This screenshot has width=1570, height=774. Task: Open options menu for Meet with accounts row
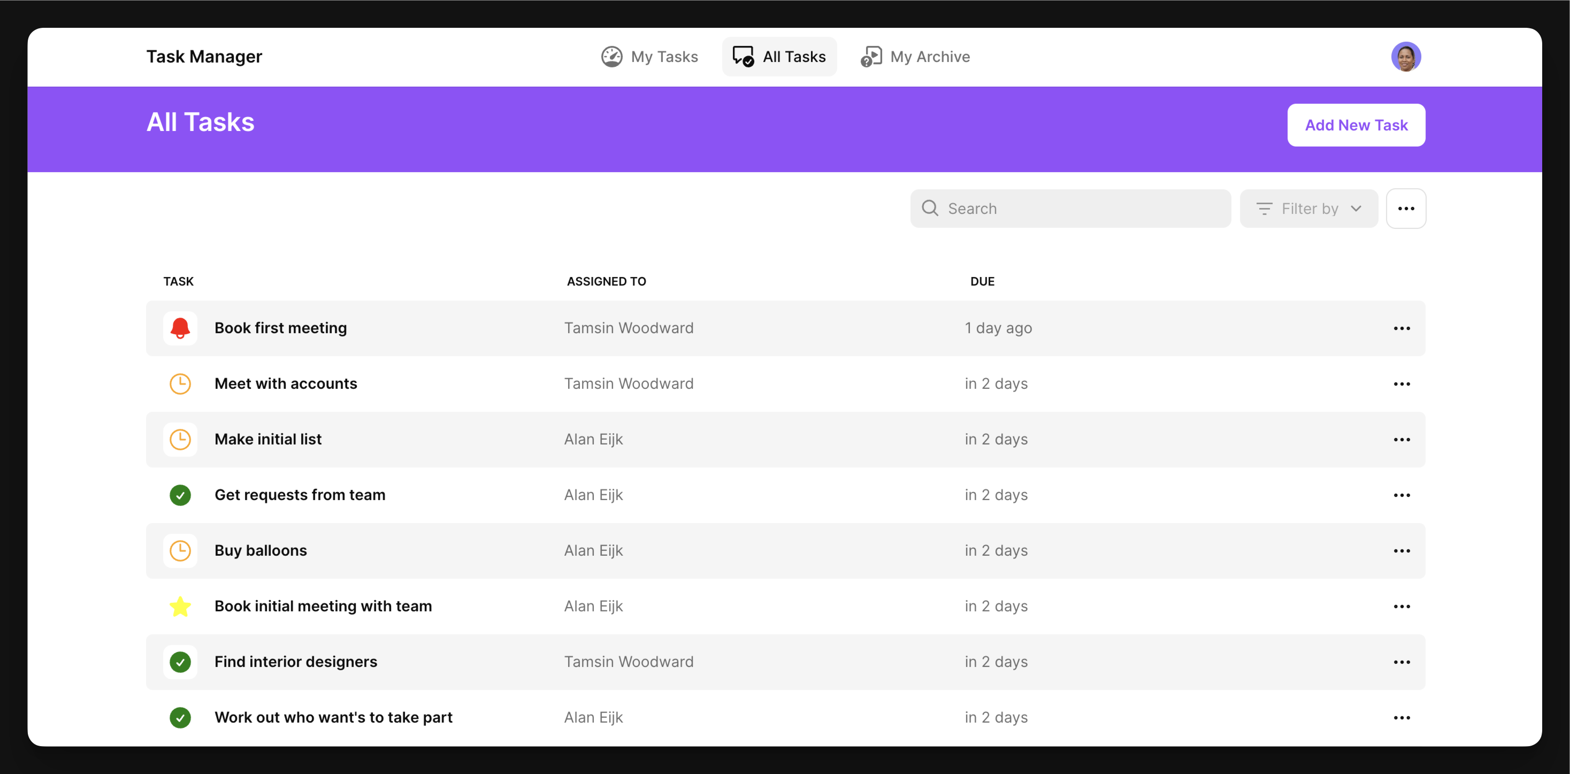point(1401,384)
